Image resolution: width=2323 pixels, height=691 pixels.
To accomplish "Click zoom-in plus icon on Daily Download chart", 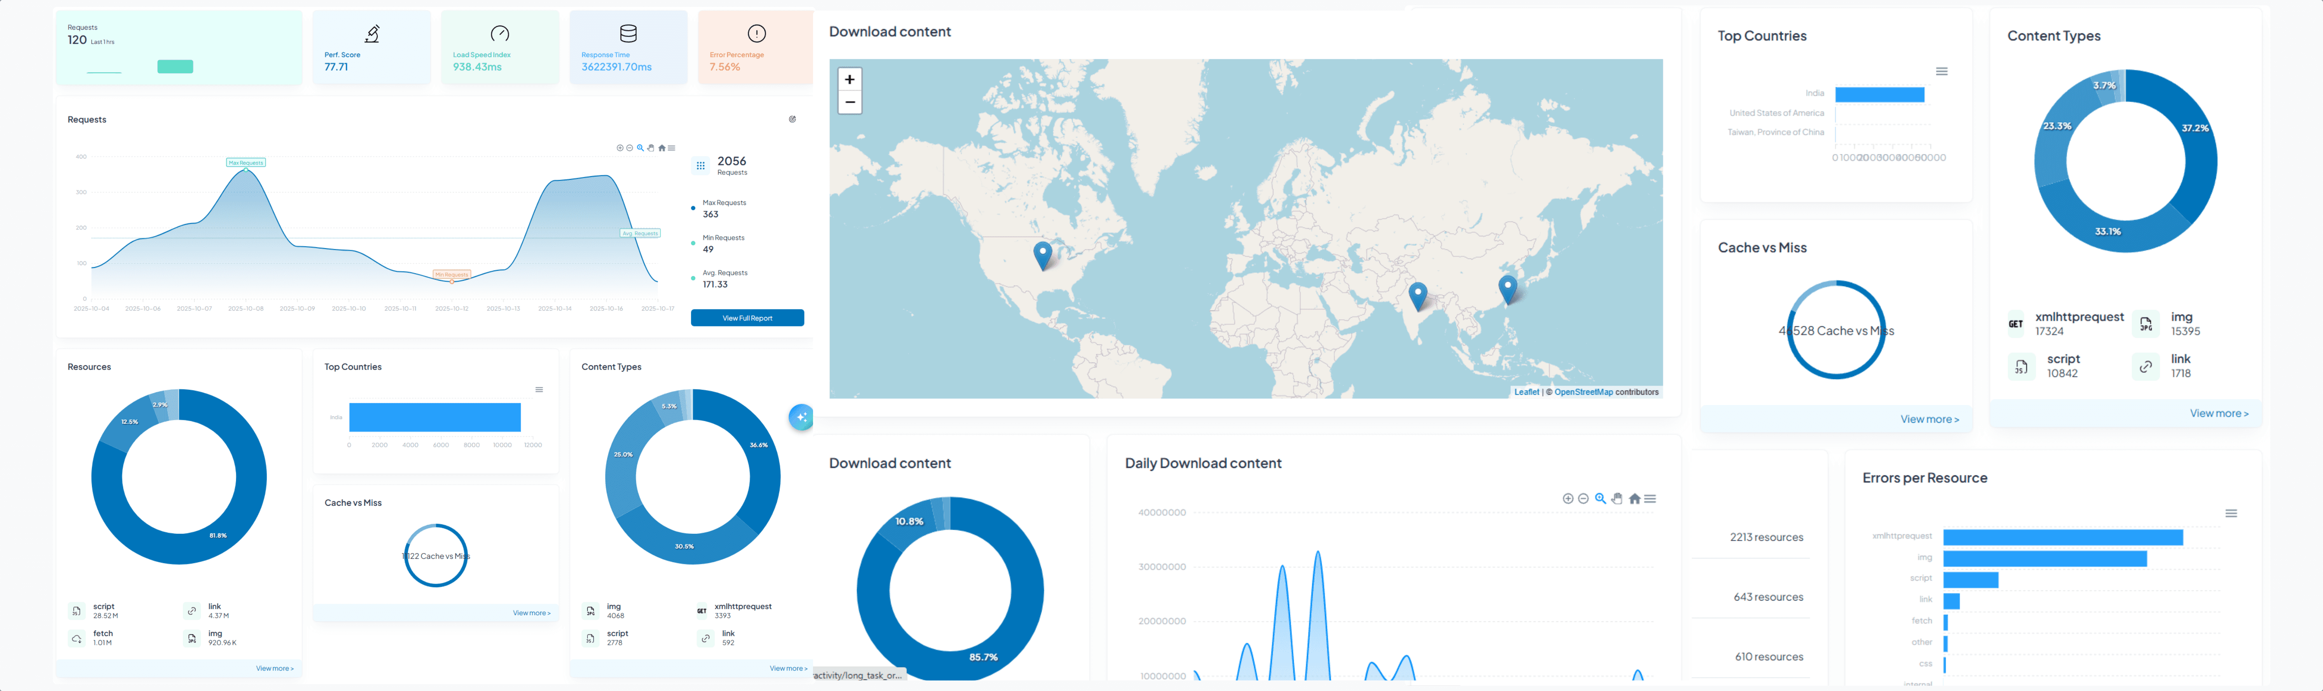I will [1568, 499].
